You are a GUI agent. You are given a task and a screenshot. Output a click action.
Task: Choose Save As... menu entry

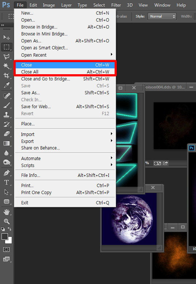click(65, 93)
